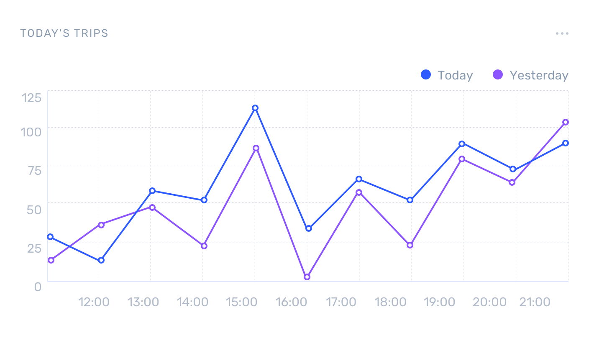
Task: Select Yesterday's lowest point near 16:00
Action: point(307,277)
